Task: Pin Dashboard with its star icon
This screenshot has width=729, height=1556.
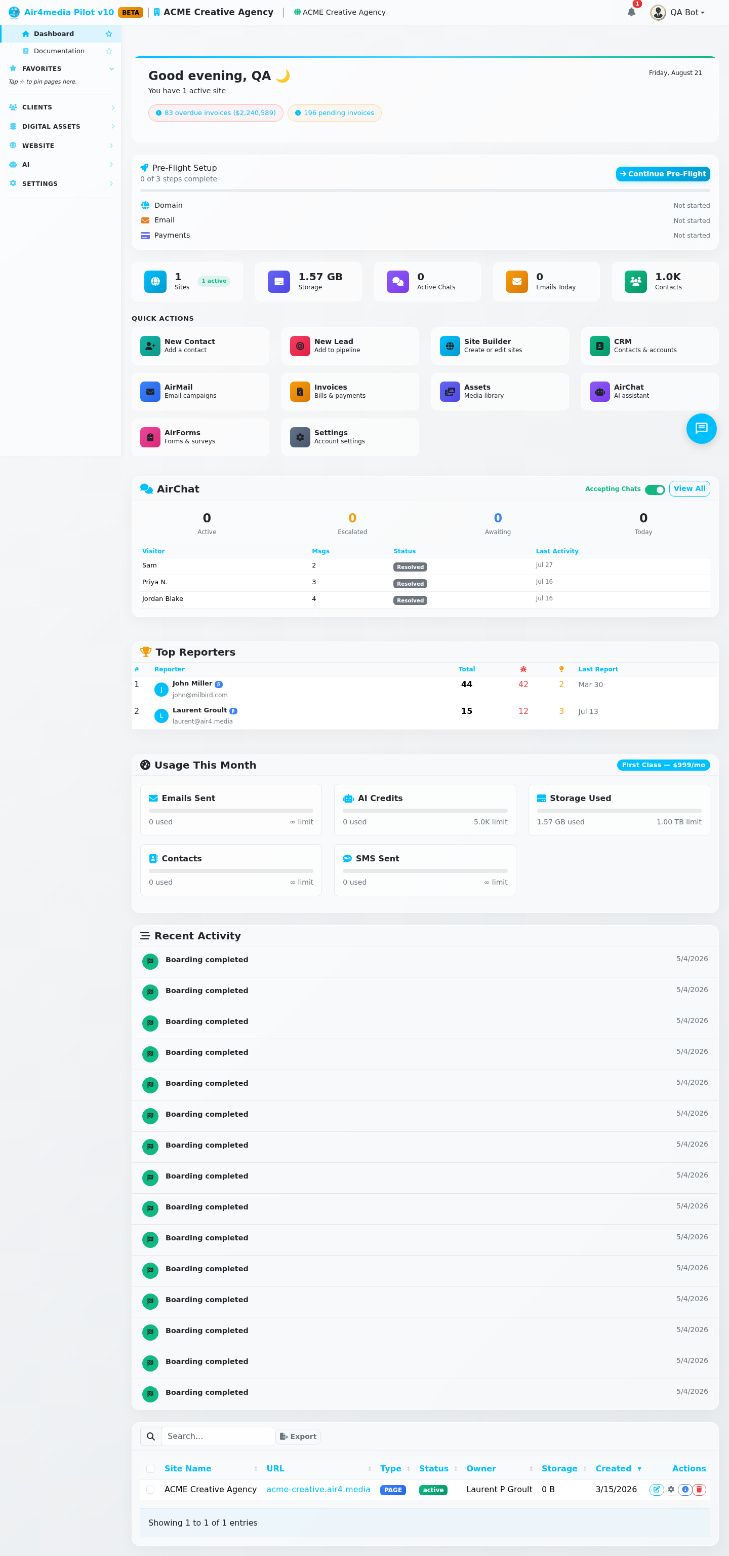Action: click(109, 34)
